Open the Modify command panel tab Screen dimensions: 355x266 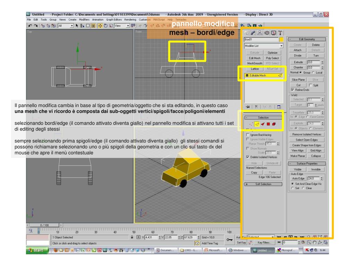pyautogui.click(x=253, y=33)
